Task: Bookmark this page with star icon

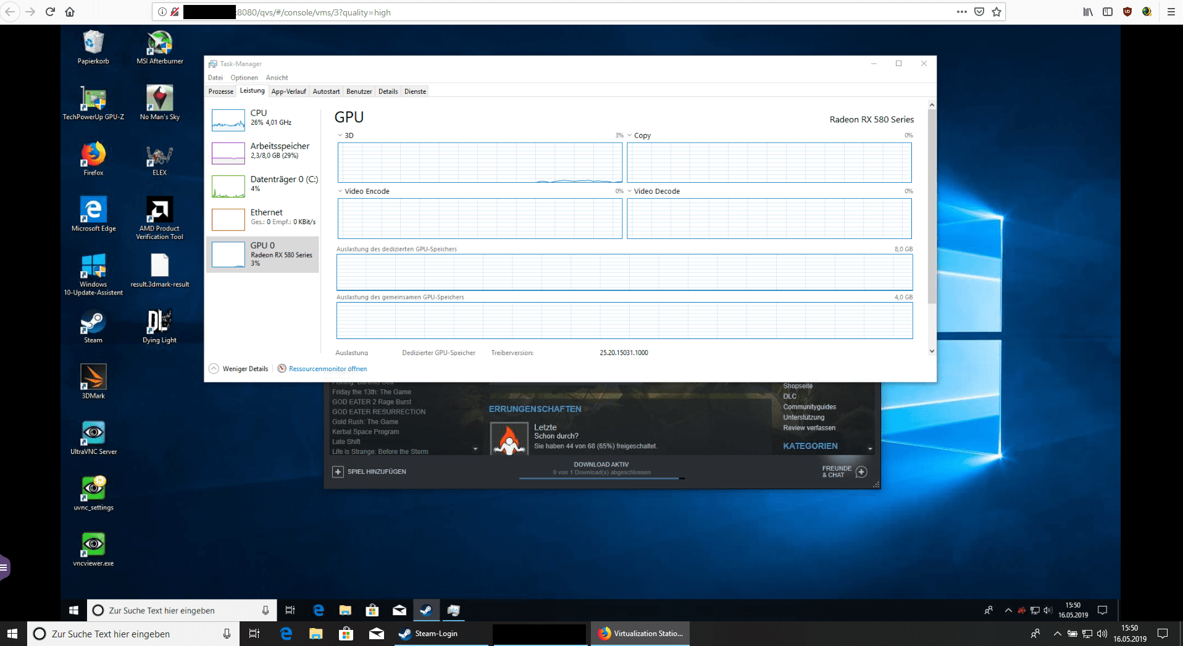Action: click(x=997, y=12)
